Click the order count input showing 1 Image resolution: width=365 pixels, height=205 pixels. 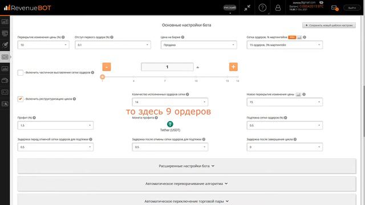[x=167, y=67]
